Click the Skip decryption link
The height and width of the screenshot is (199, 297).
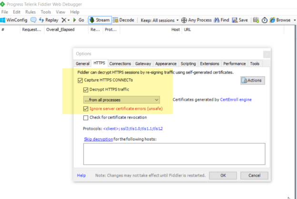(x=99, y=139)
